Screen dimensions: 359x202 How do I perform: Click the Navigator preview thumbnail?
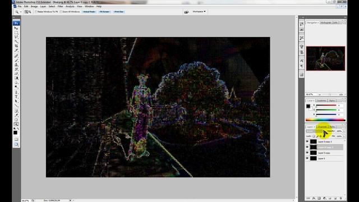pyautogui.click(x=325, y=58)
